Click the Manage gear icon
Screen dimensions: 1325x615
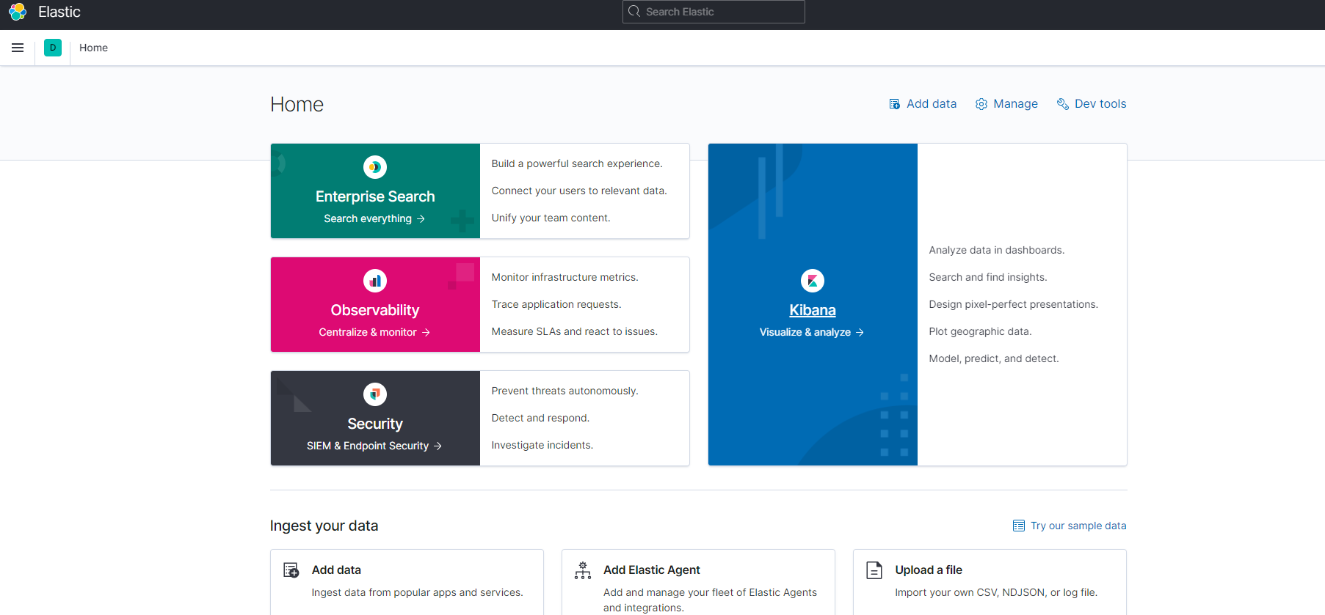click(981, 104)
